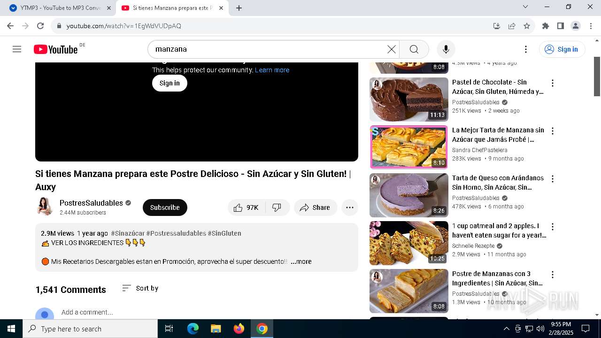
Task: Open the Learn more link
Action: tap(272, 70)
